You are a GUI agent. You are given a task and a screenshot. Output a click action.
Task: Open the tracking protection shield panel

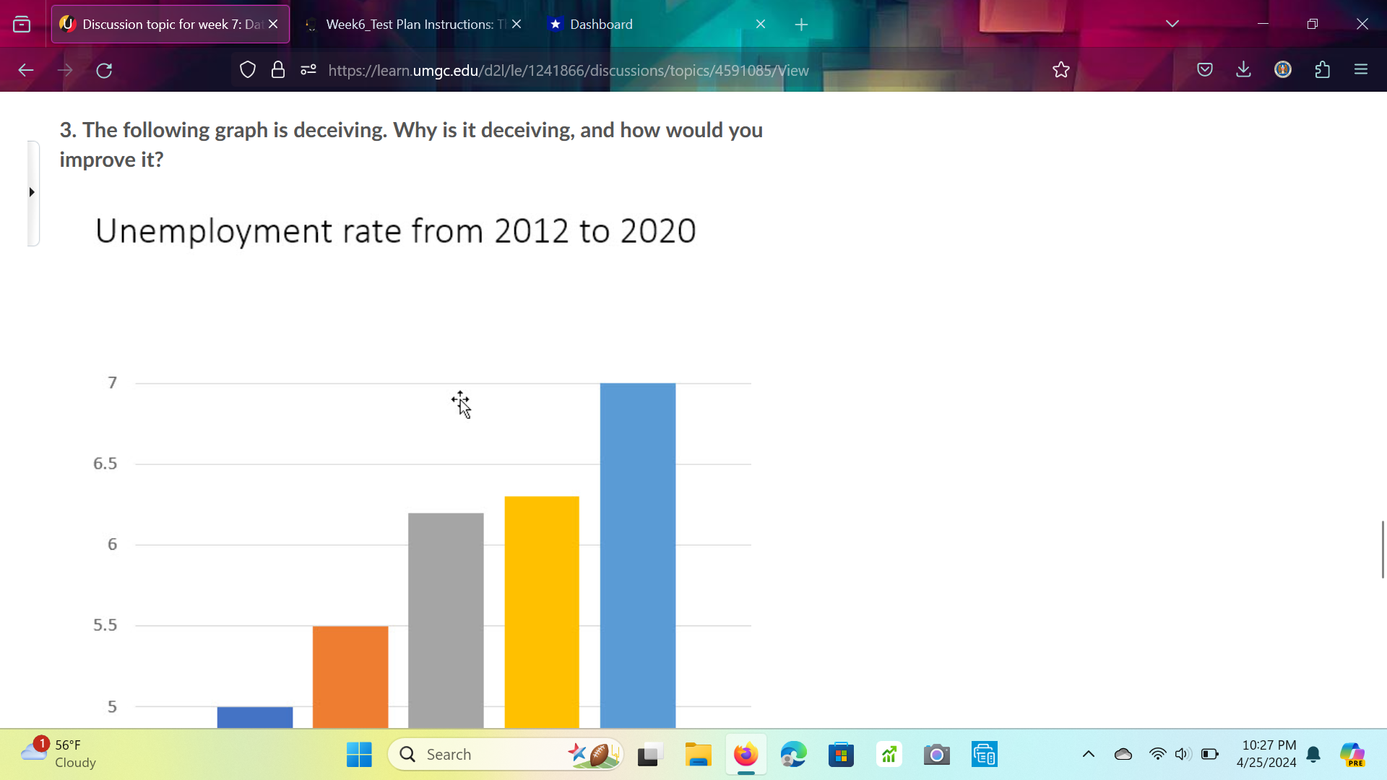click(248, 69)
